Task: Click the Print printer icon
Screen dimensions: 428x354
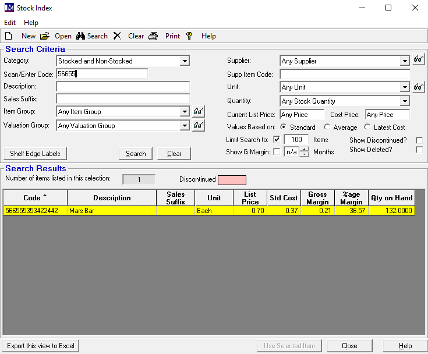Action: [x=153, y=36]
